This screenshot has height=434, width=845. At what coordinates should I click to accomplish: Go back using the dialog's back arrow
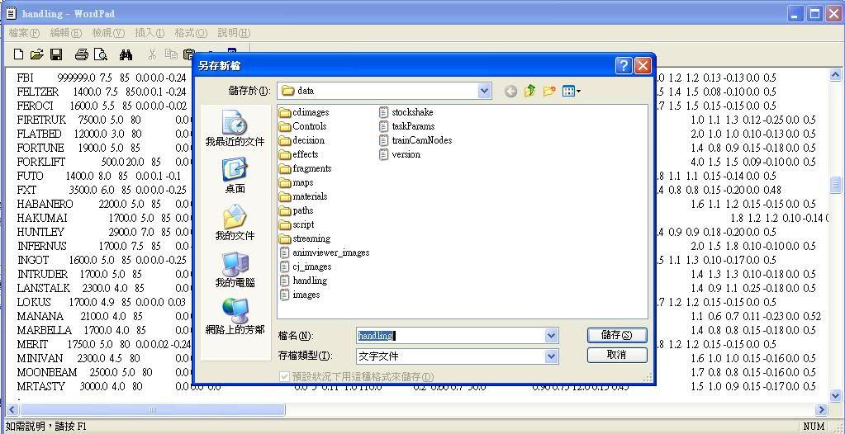pyautogui.click(x=510, y=91)
